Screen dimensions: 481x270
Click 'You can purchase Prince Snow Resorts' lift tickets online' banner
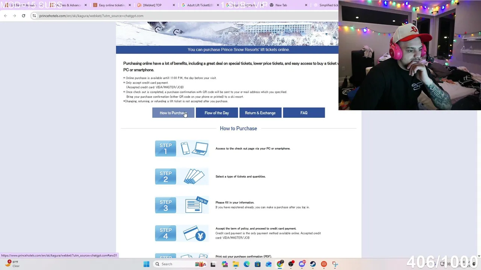[x=238, y=49]
